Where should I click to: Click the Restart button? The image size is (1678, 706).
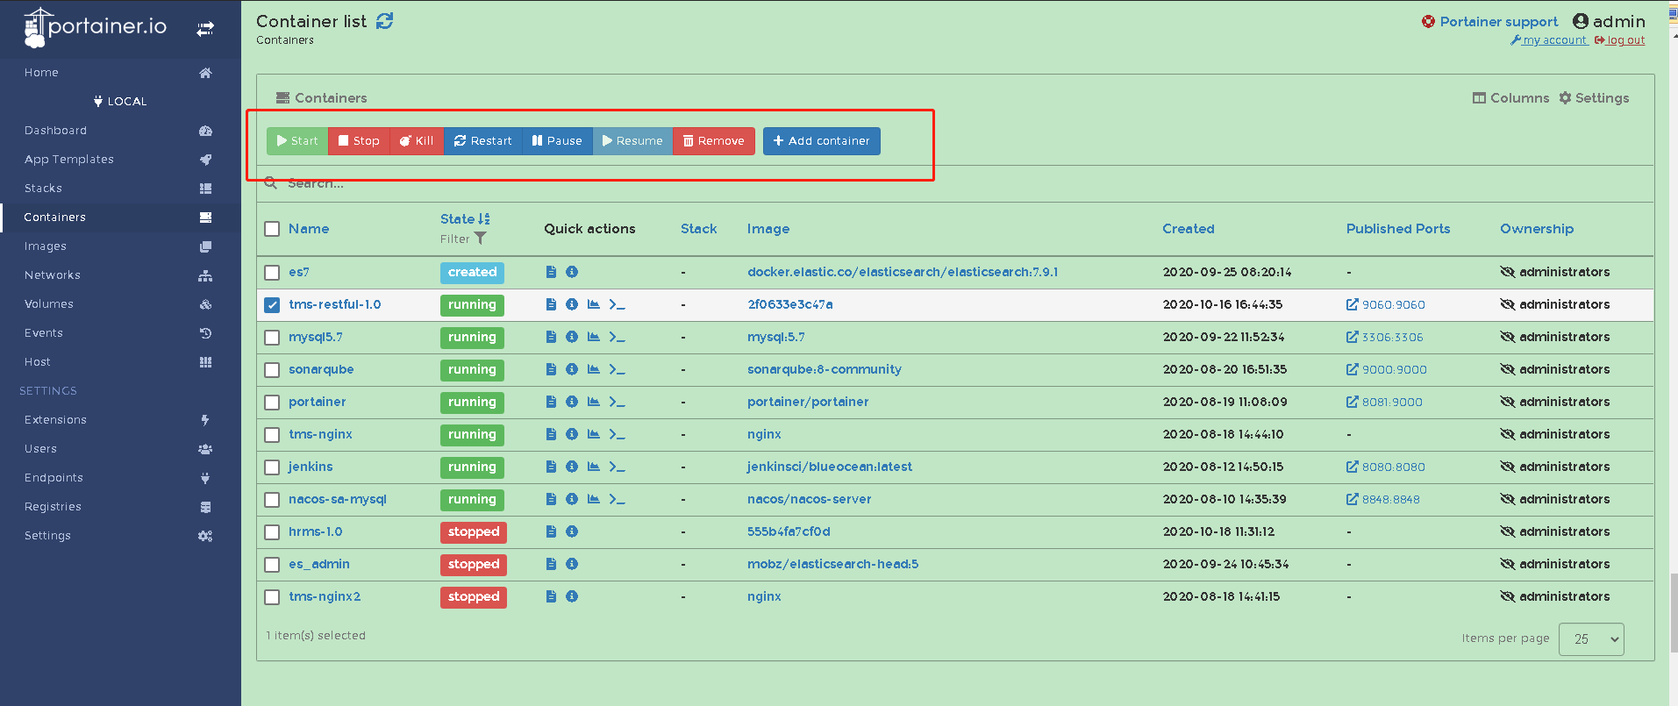coord(482,141)
